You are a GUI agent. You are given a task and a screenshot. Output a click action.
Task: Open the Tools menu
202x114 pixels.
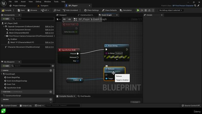click(x=56, y=2)
